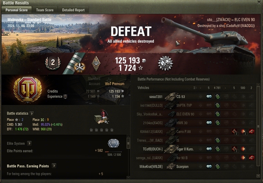Viewport: 263px width, 183px height.
Task: Click the second-class mastery badge laurel icon
Action: (x=53, y=63)
